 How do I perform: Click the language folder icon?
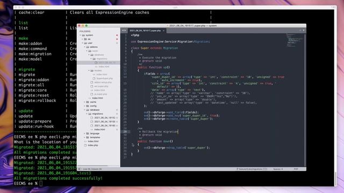tap(88, 133)
